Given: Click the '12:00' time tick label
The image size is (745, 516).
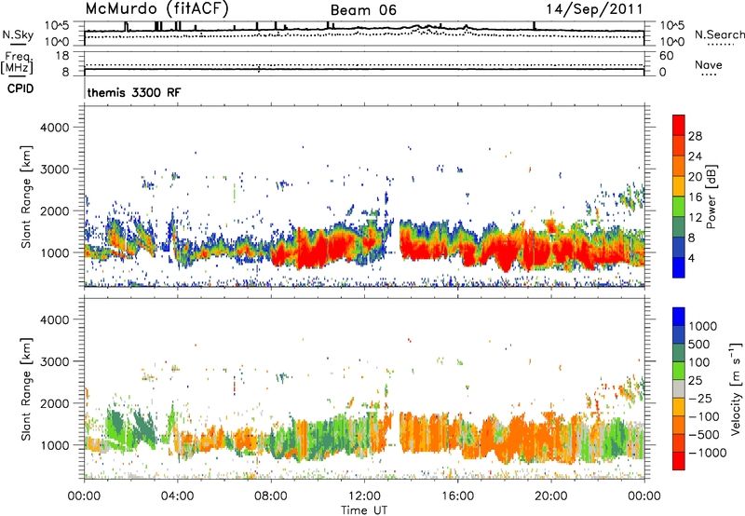Looking at the screenshot, I should pyautogui.click(x=364, y=496).
